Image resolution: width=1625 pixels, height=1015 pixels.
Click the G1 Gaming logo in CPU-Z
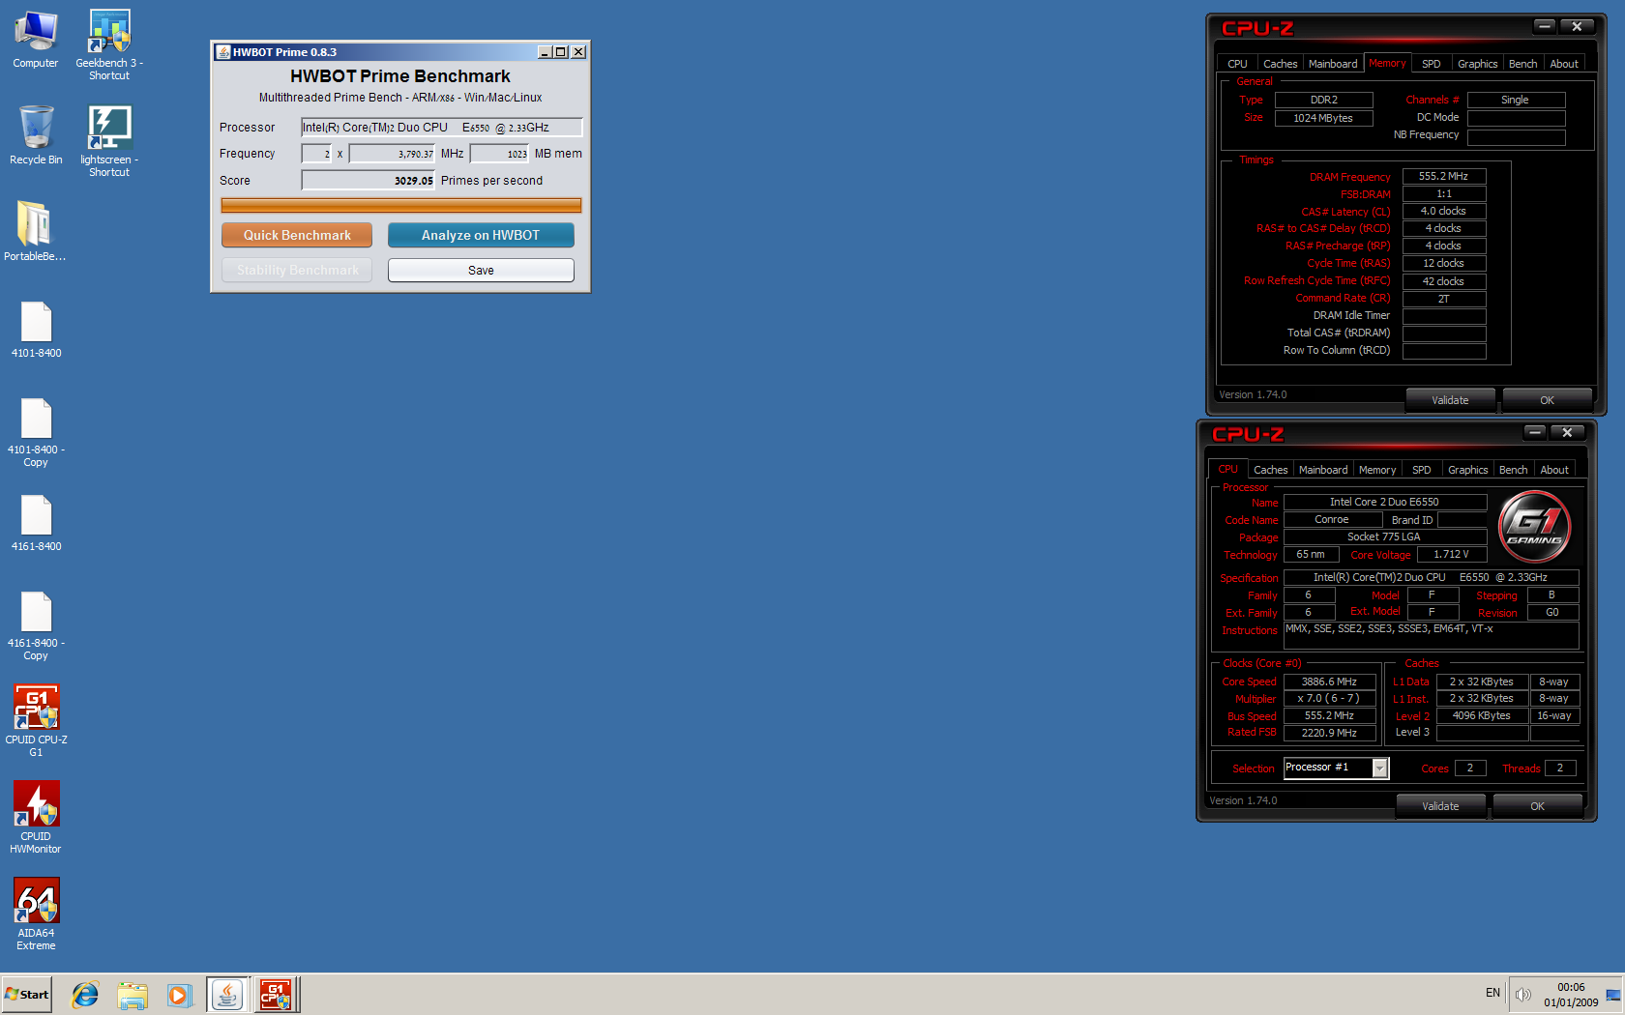(1534, 526)
